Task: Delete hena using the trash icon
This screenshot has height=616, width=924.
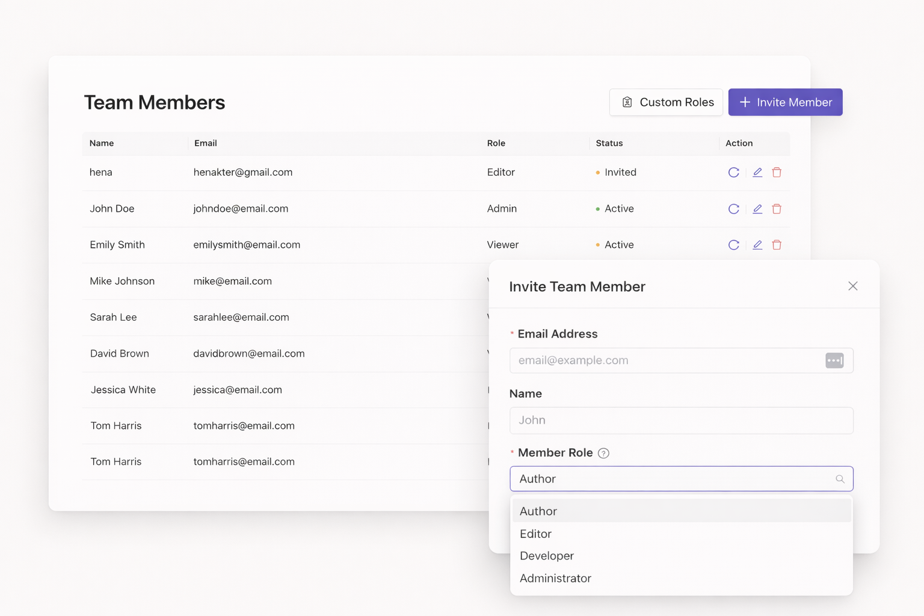Action: [x=777, y=173]
